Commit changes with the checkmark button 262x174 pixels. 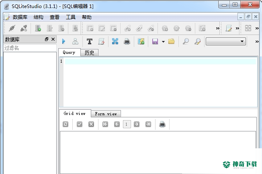[x=80, y=124]
